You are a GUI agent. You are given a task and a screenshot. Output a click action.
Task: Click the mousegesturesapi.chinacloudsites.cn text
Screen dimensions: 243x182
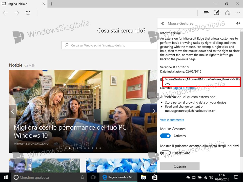point(190,111)
